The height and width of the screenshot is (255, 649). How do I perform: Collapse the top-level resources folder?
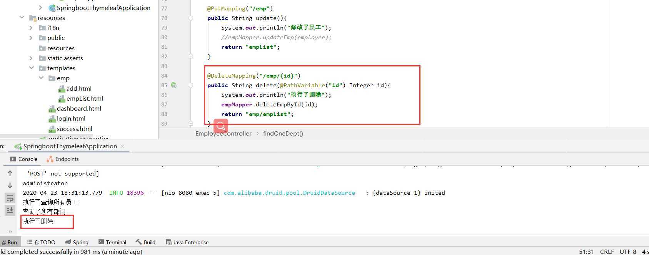coord(22,18)
